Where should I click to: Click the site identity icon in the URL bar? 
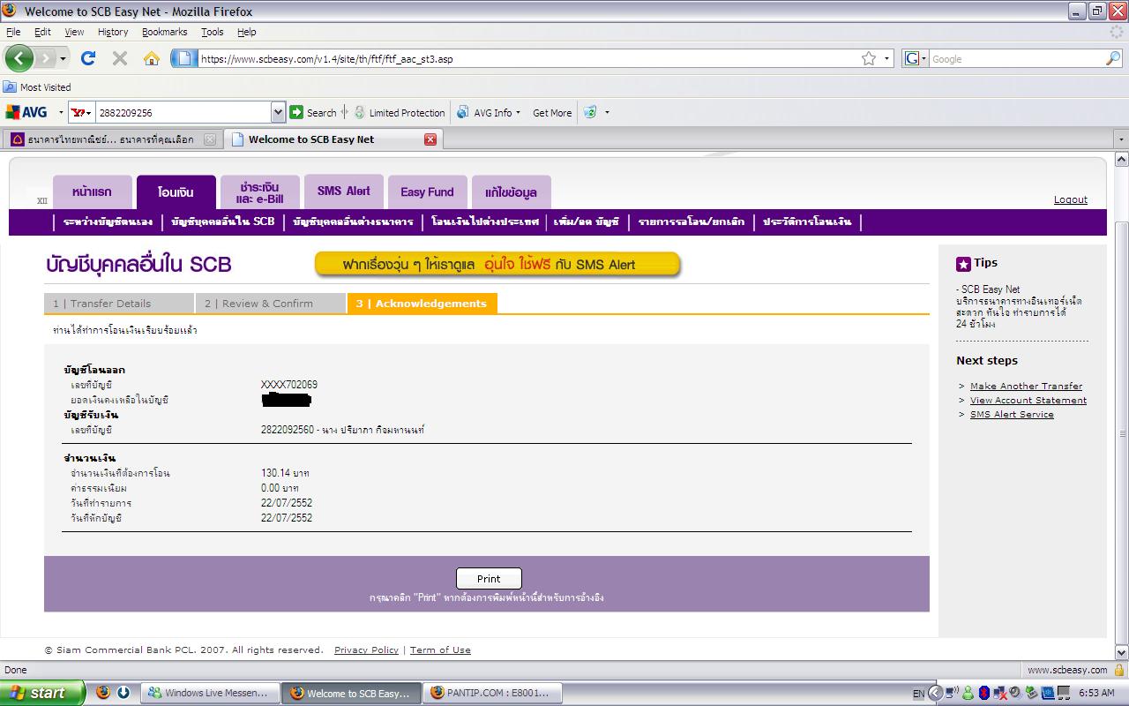click(x=183, y=59)
